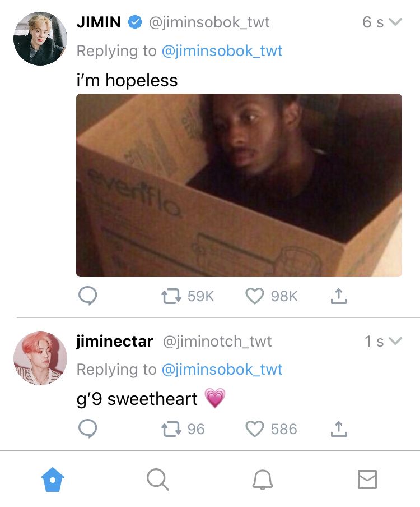The height and width of the screenshot is (507, 420).
Task: Open the @jiminsobok_twt link in JIMIN's tweet
Action: tap(222, 51)
